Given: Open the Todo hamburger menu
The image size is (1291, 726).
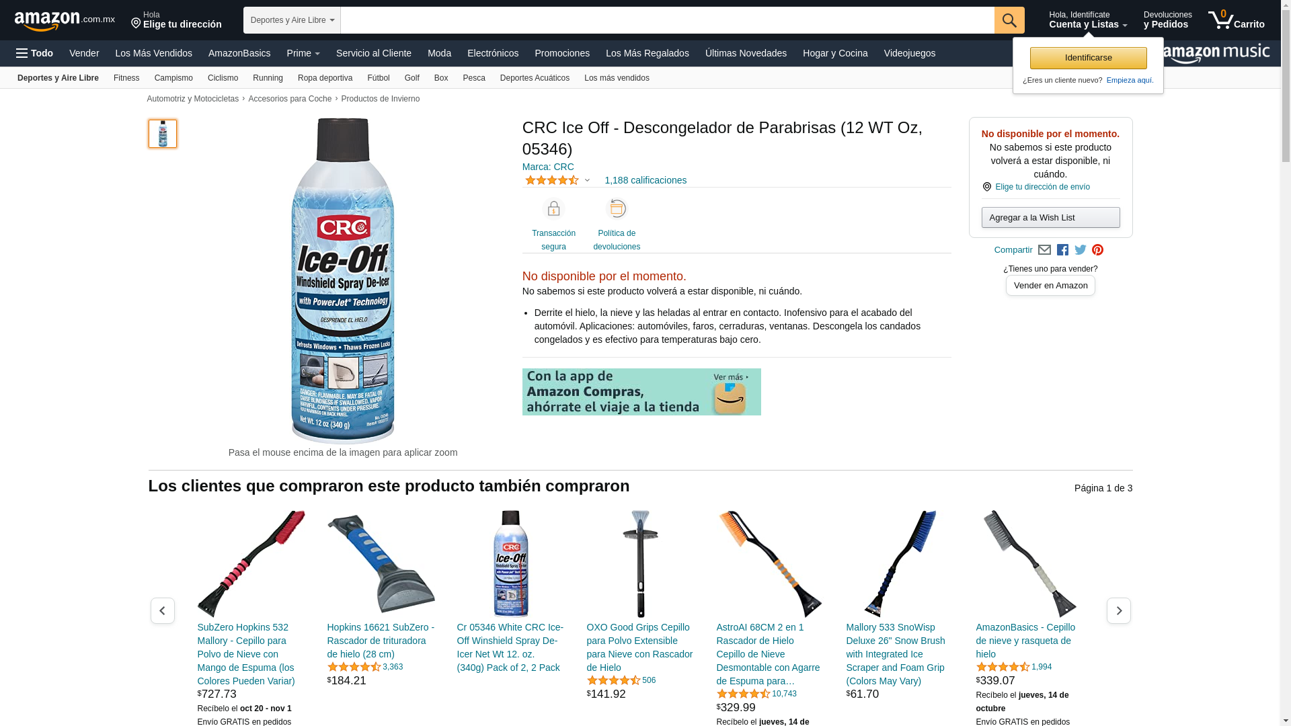Looking at the screenshot, I should pos(35,53).
